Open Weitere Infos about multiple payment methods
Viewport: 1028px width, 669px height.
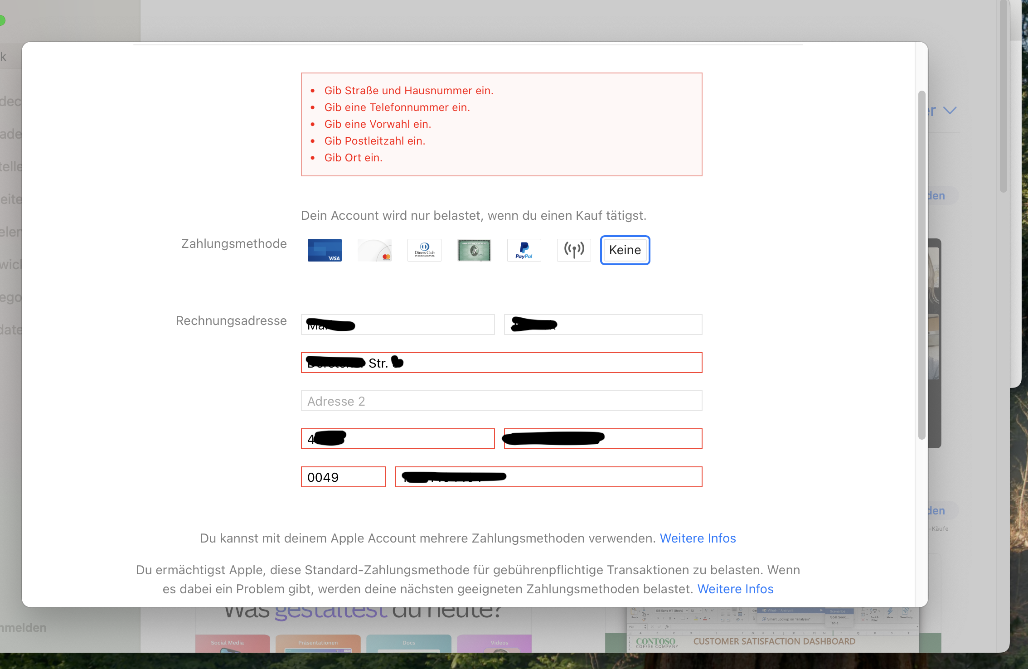tap(698, 538)
